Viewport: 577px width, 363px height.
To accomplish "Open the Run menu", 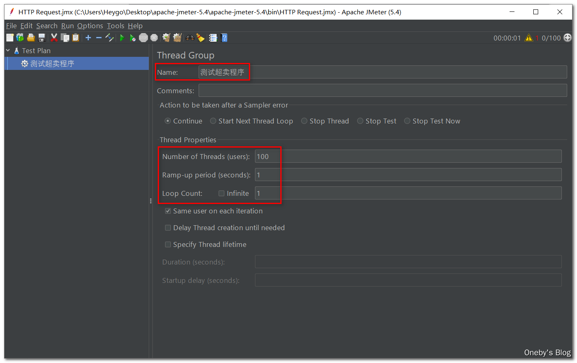I will [67, 26].
